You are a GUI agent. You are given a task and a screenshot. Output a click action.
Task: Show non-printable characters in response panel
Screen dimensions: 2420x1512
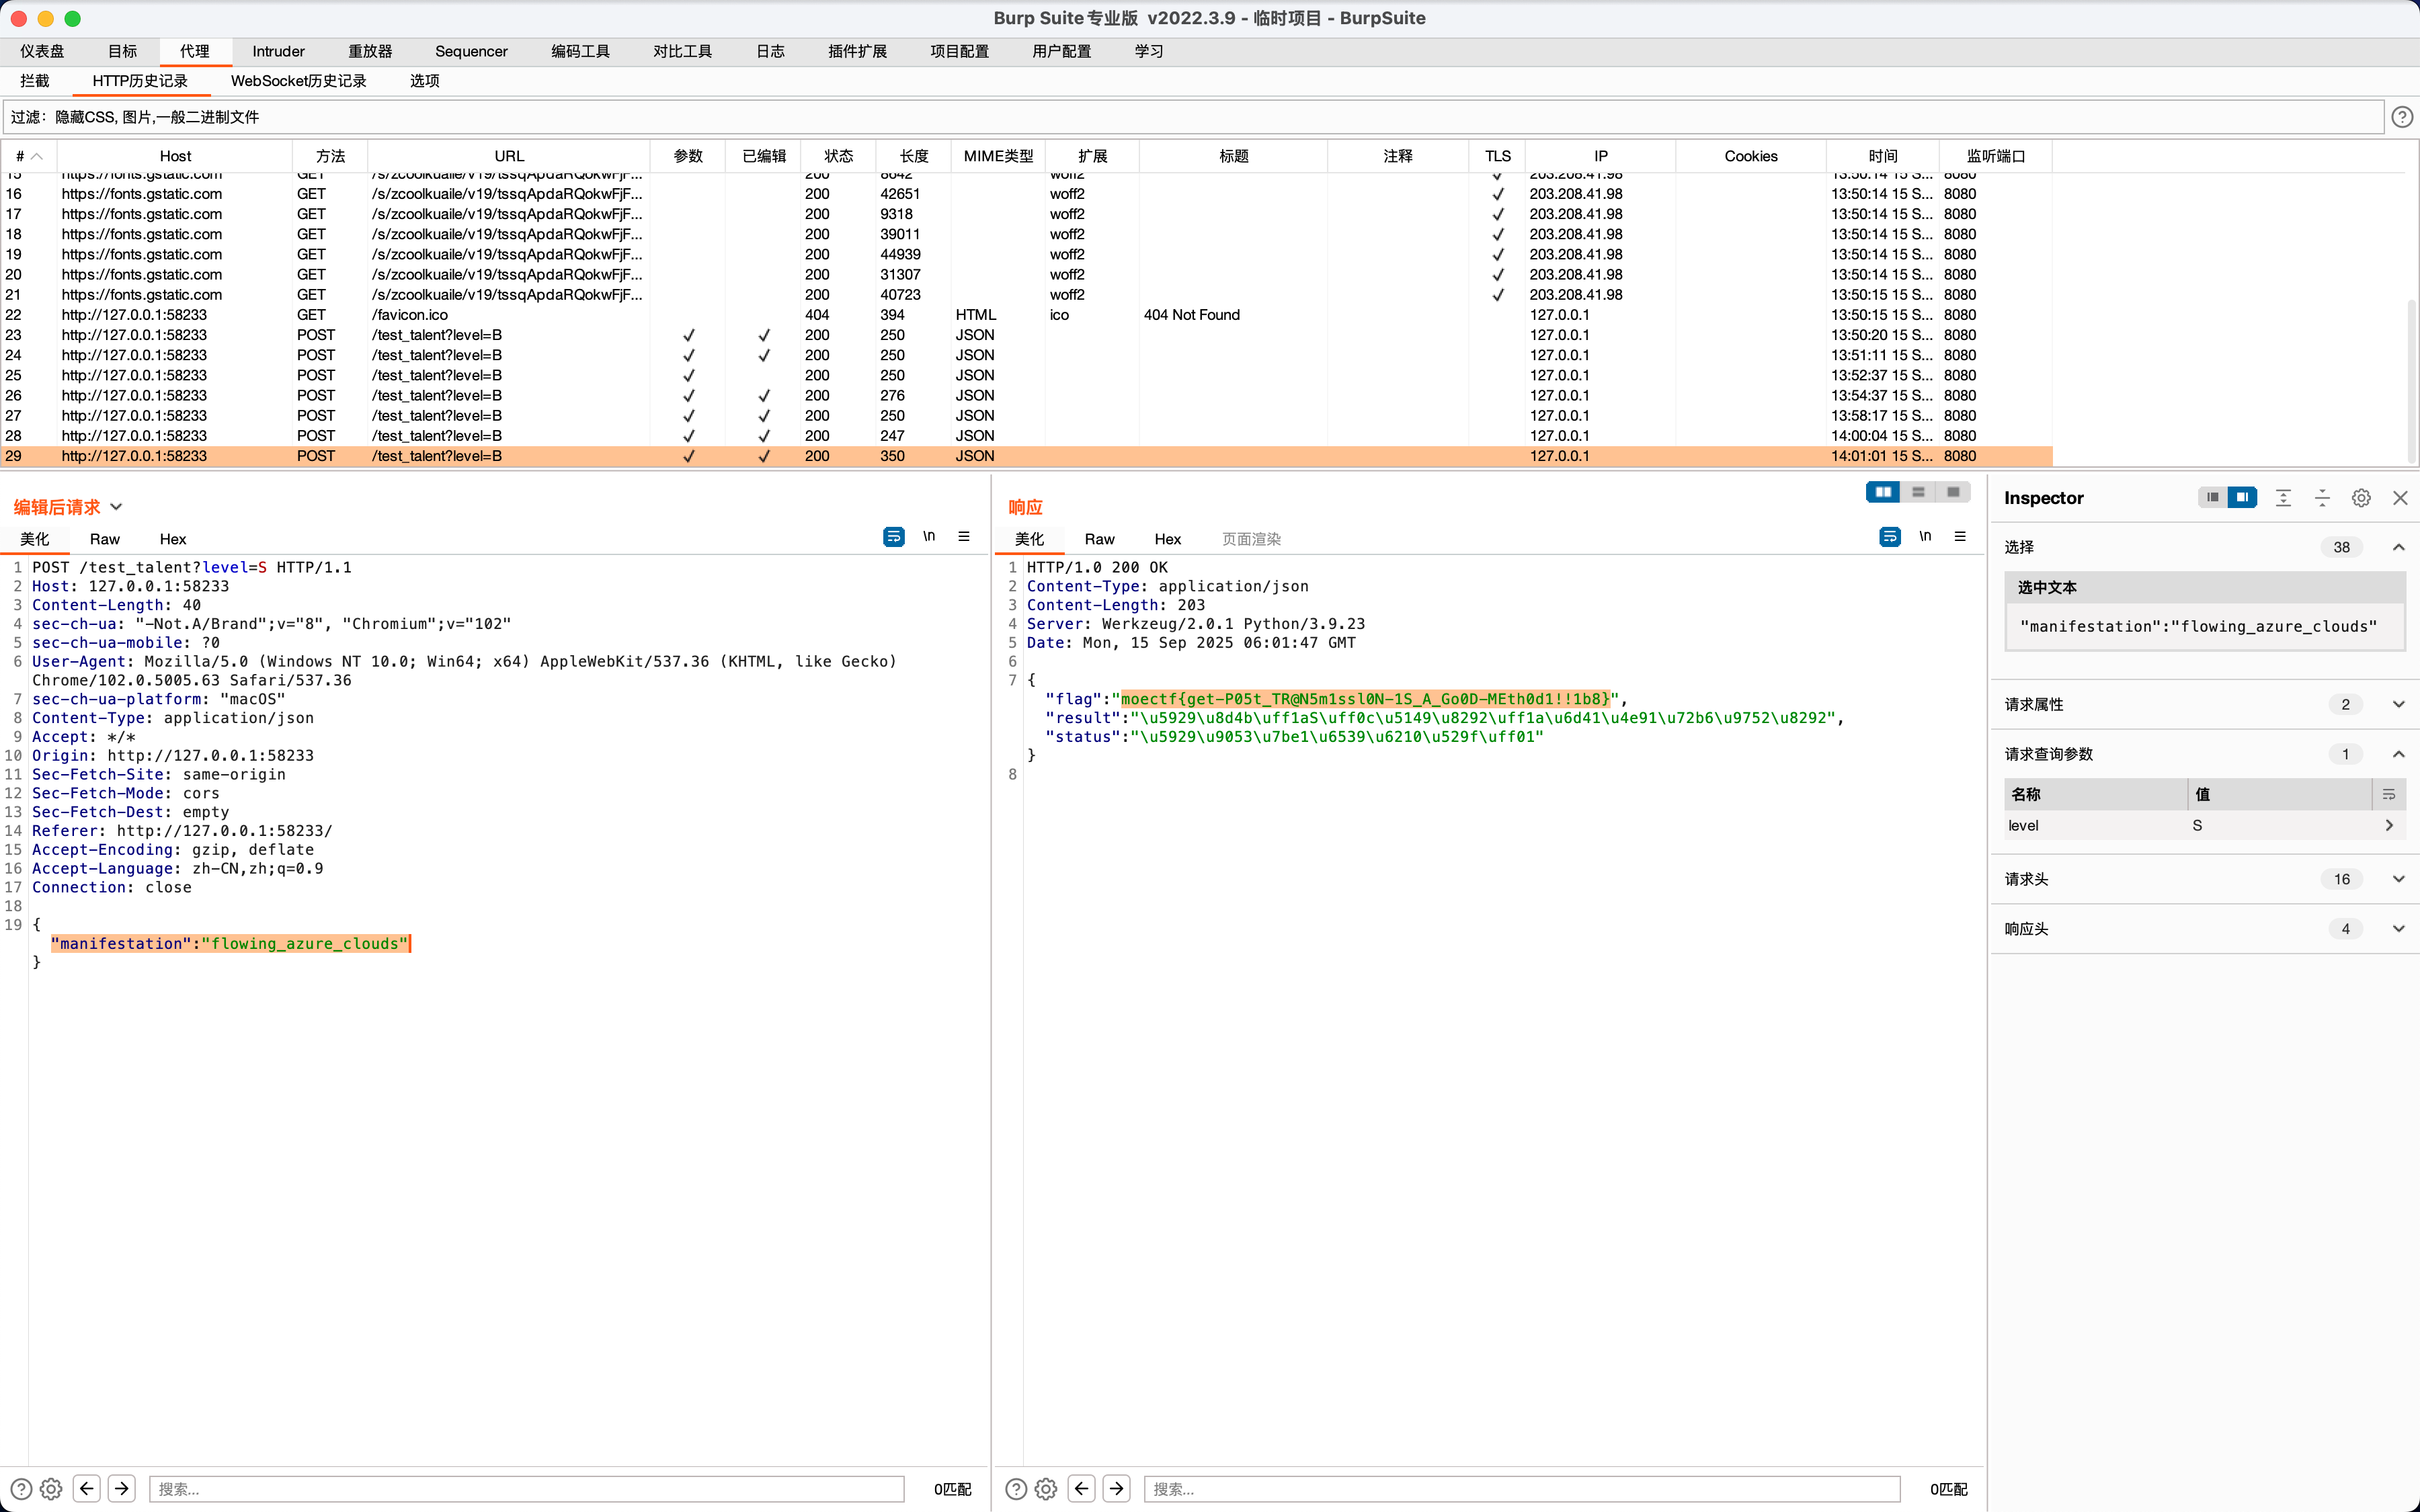click(x=1925, y=537)
